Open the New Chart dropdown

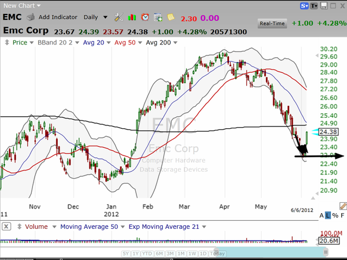pos(39,6)
